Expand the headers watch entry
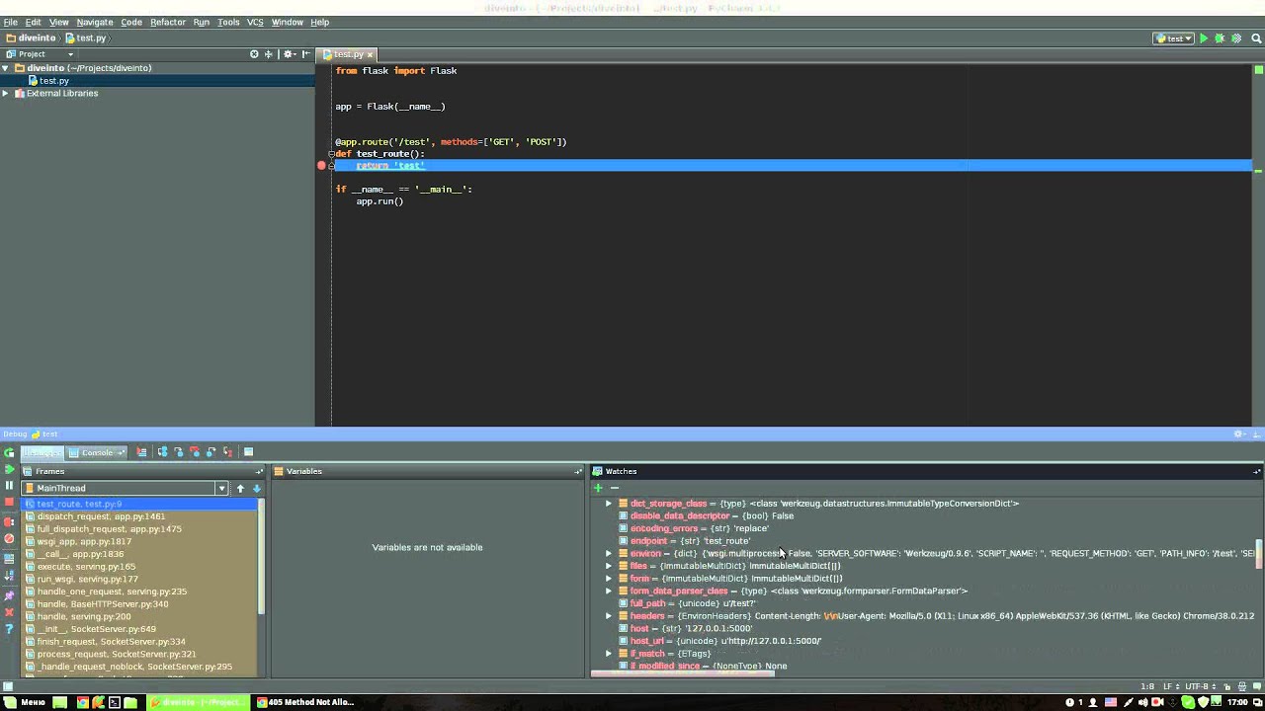1265x711 pixels. 609,616
